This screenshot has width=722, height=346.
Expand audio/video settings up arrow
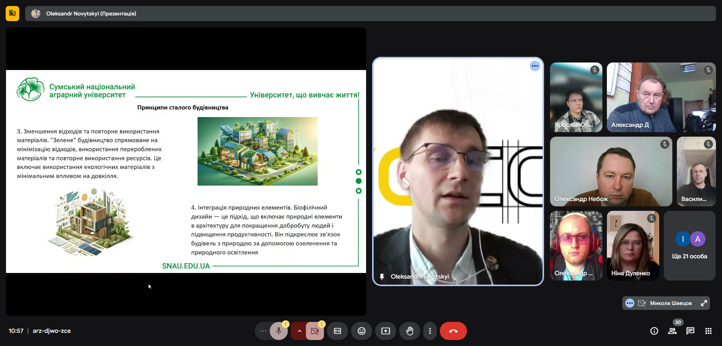point(299,331)
